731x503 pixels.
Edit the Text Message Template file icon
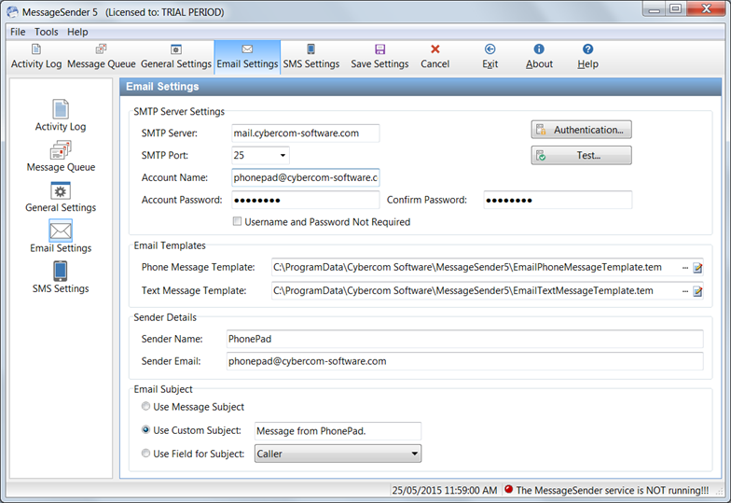[x=697, y=291]
